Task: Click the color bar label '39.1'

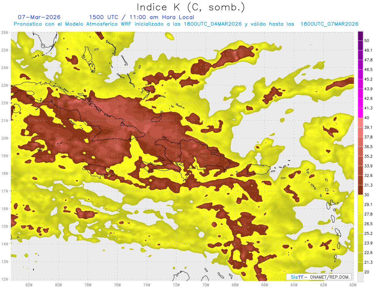Action: [x=368, y=128]
